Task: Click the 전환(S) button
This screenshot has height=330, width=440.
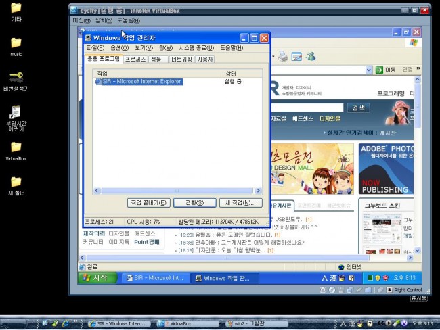Action: [x=195, y=203]
